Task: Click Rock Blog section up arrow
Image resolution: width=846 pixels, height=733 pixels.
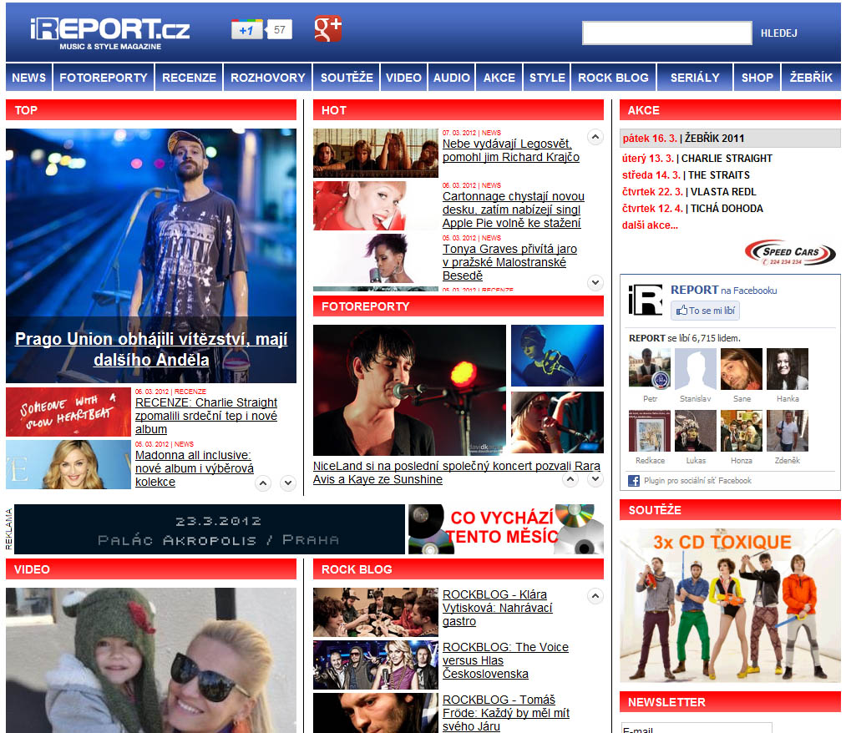Action: click(x=595, y=596)
